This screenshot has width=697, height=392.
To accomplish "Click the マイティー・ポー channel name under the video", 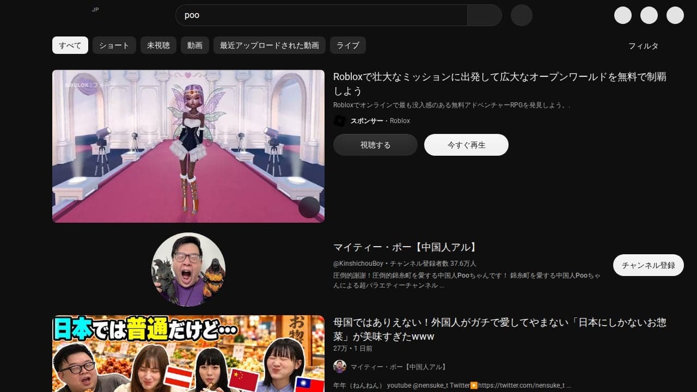I will pyautogui.click(x=399, y=367).
